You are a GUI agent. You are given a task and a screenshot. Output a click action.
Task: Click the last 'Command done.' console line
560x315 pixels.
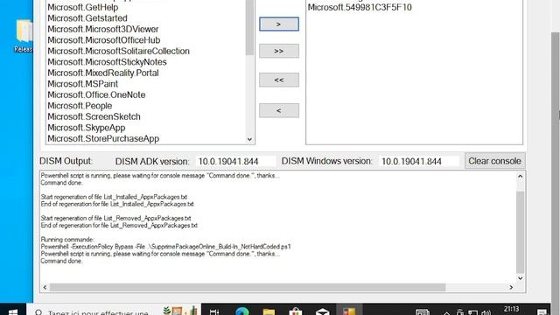(61, 261)
